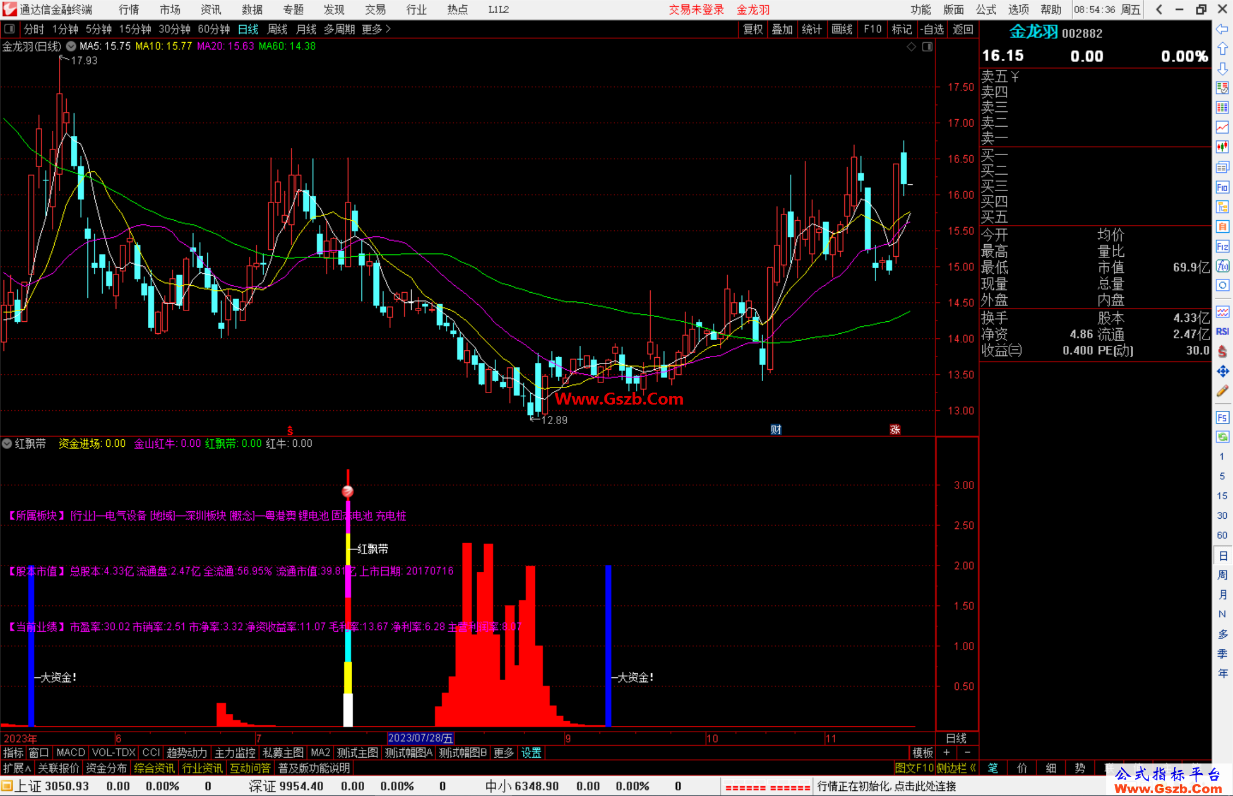Open the f(x) formula icon
Viewport: 1233px width, 796px height.
coord(1222,266)
